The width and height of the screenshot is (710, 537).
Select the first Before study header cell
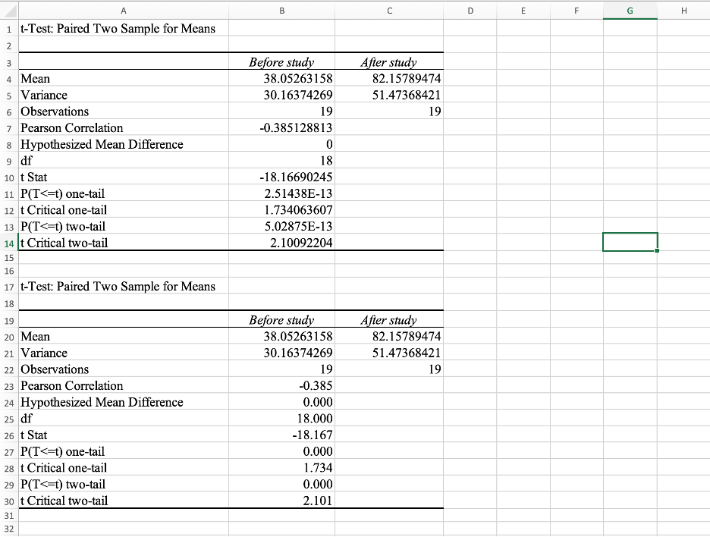pyautogui.click(x=281, y=61)
